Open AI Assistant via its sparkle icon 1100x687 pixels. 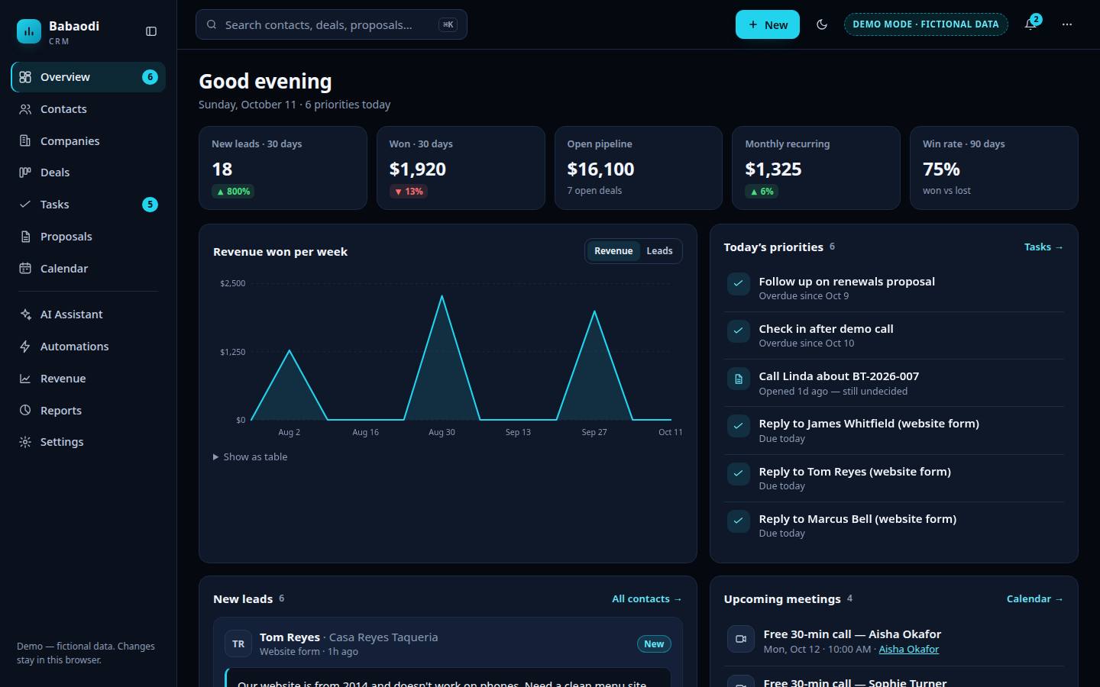[25, 314]
